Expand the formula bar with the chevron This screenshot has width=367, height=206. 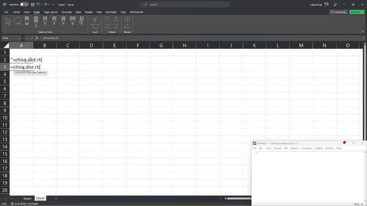pos(363,38)
